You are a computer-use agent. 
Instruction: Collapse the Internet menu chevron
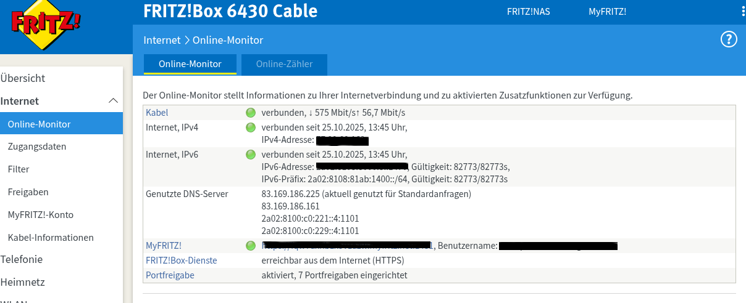coord(114,100)
